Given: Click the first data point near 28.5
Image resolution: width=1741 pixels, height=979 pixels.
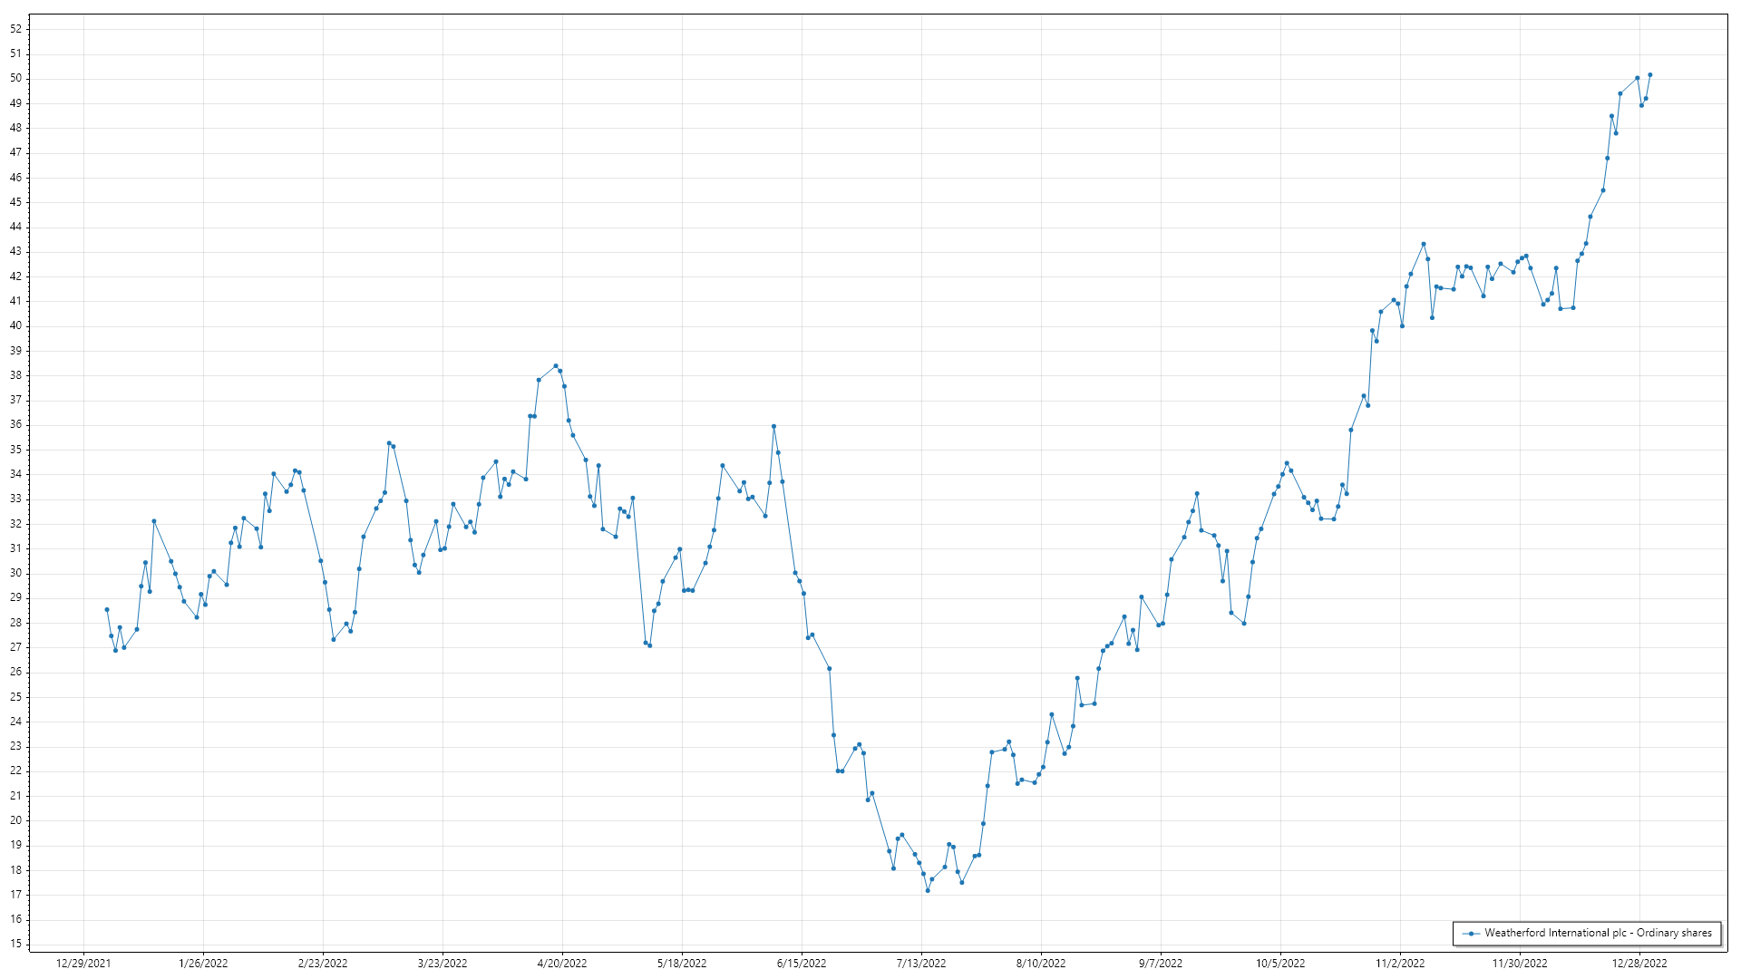Looking at the screenshot, I should [x=107, y=610].
